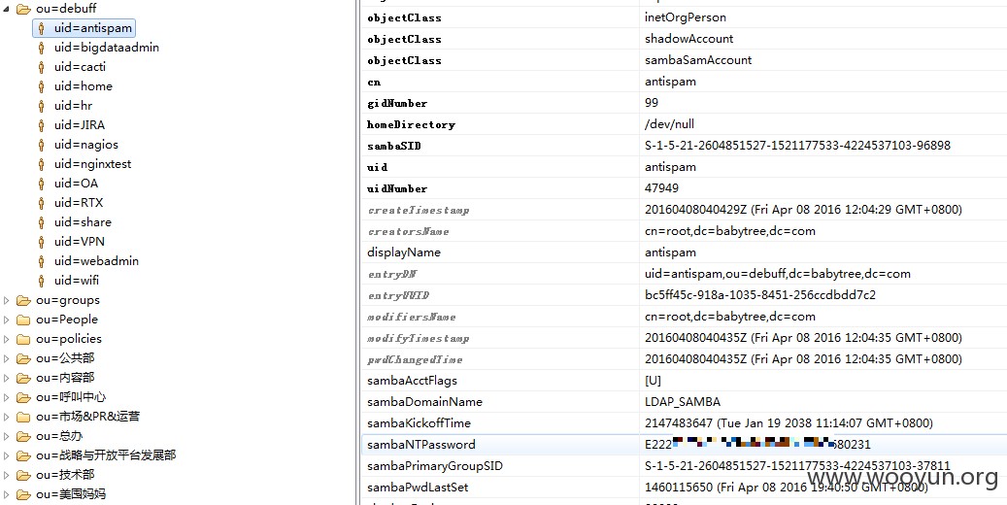
Task: Click the objectClass value shadowAccount
Action: point(689,39)
